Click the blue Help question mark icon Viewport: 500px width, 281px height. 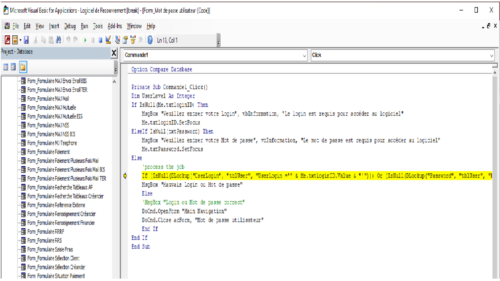(x=150, y=40)
